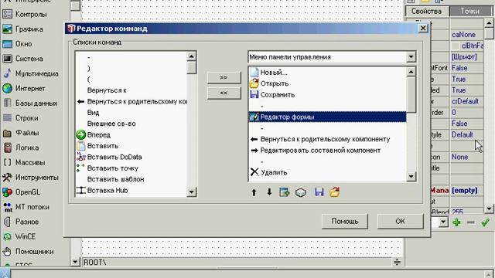Viewport: 495px width, 278px height.
Task: Save command list with floppy icon
Action: point(319,192)
